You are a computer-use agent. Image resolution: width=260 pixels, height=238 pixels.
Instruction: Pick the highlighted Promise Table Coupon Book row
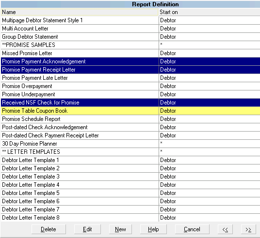tap(130, 111)
